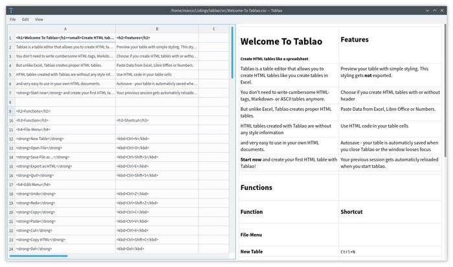The image size is (453, 267).
Task: Click the Tablao app icon in titlebar
Action: pos(11,10)
